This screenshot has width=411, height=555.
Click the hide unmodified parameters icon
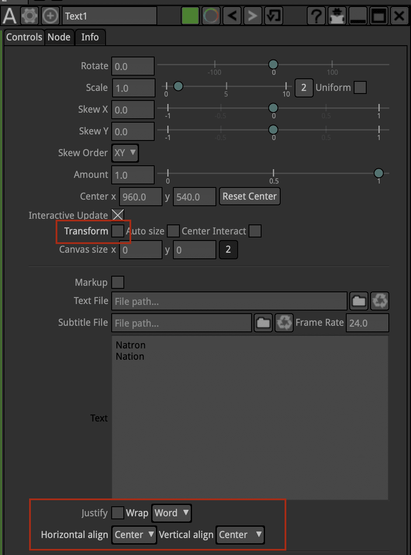337,17
